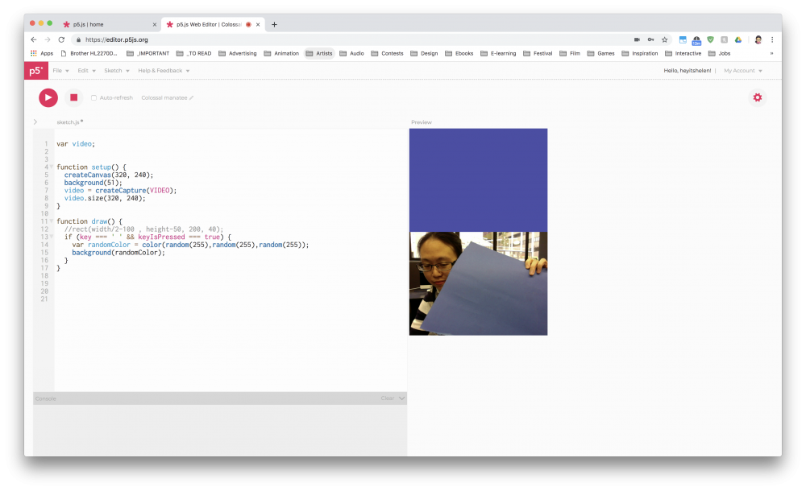Bookmark this page with the star icon
Viewport: 806px width, 491px height.
[664, 39]
